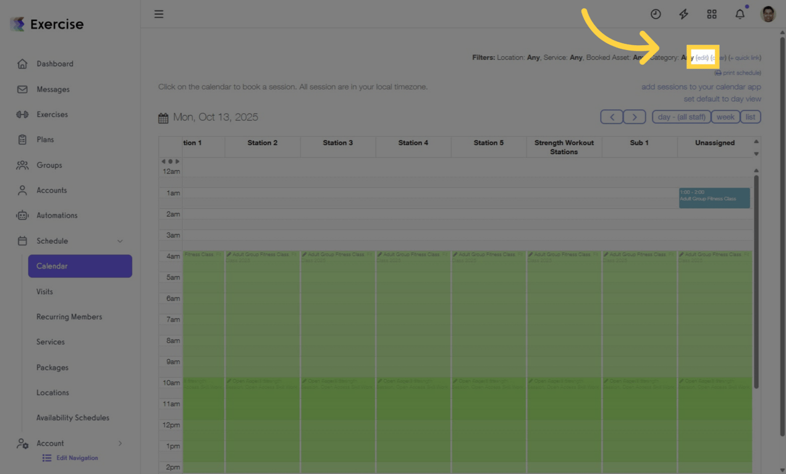Image resolution: width=786 pixels, height=474 pixels.
Task: Open the quick actions lightning bolt icon
Action: coord(683,14)
